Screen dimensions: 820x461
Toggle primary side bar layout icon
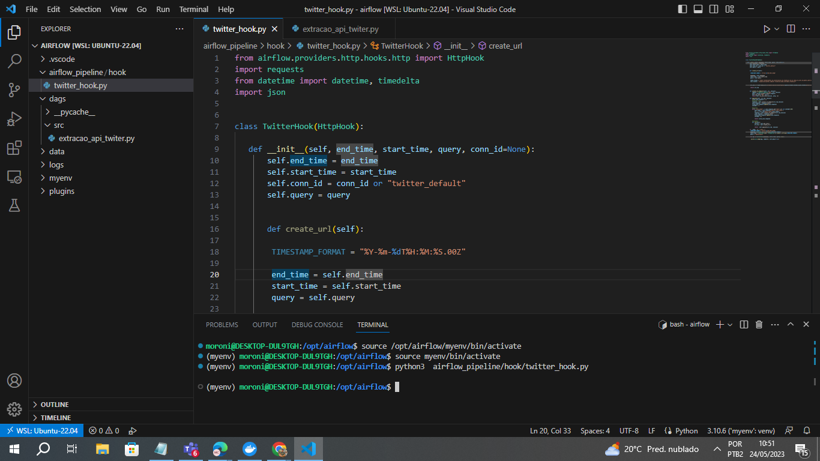[683, 9]
